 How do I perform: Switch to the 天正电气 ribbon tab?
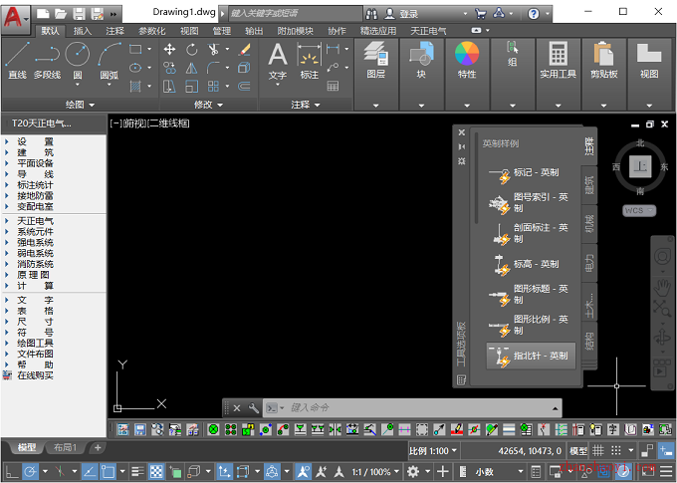point(428,31)
